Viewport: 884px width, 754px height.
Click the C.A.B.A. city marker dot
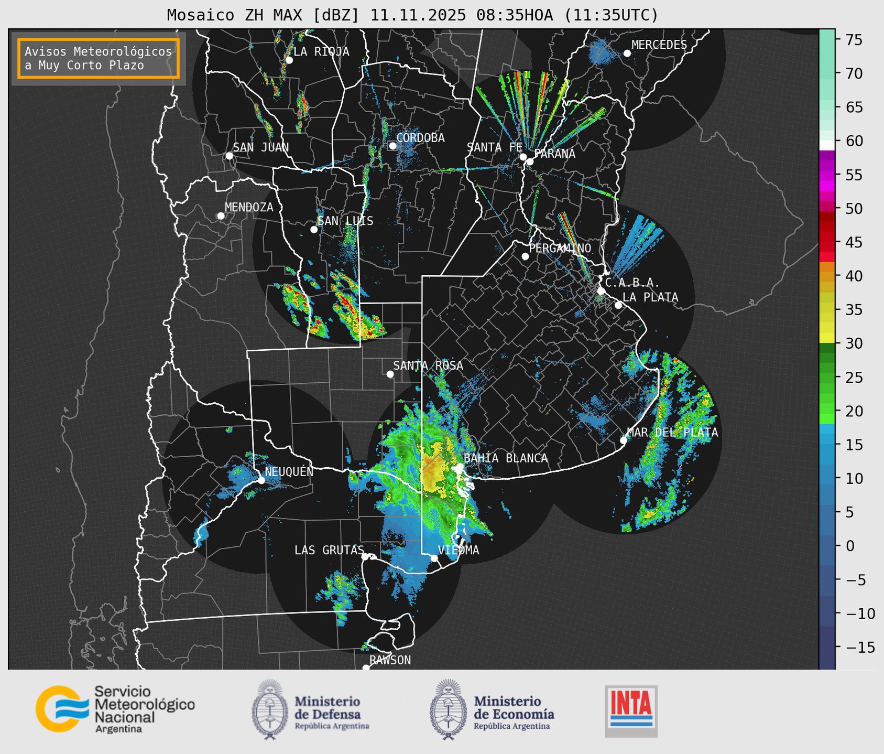[x=602, y=290]
